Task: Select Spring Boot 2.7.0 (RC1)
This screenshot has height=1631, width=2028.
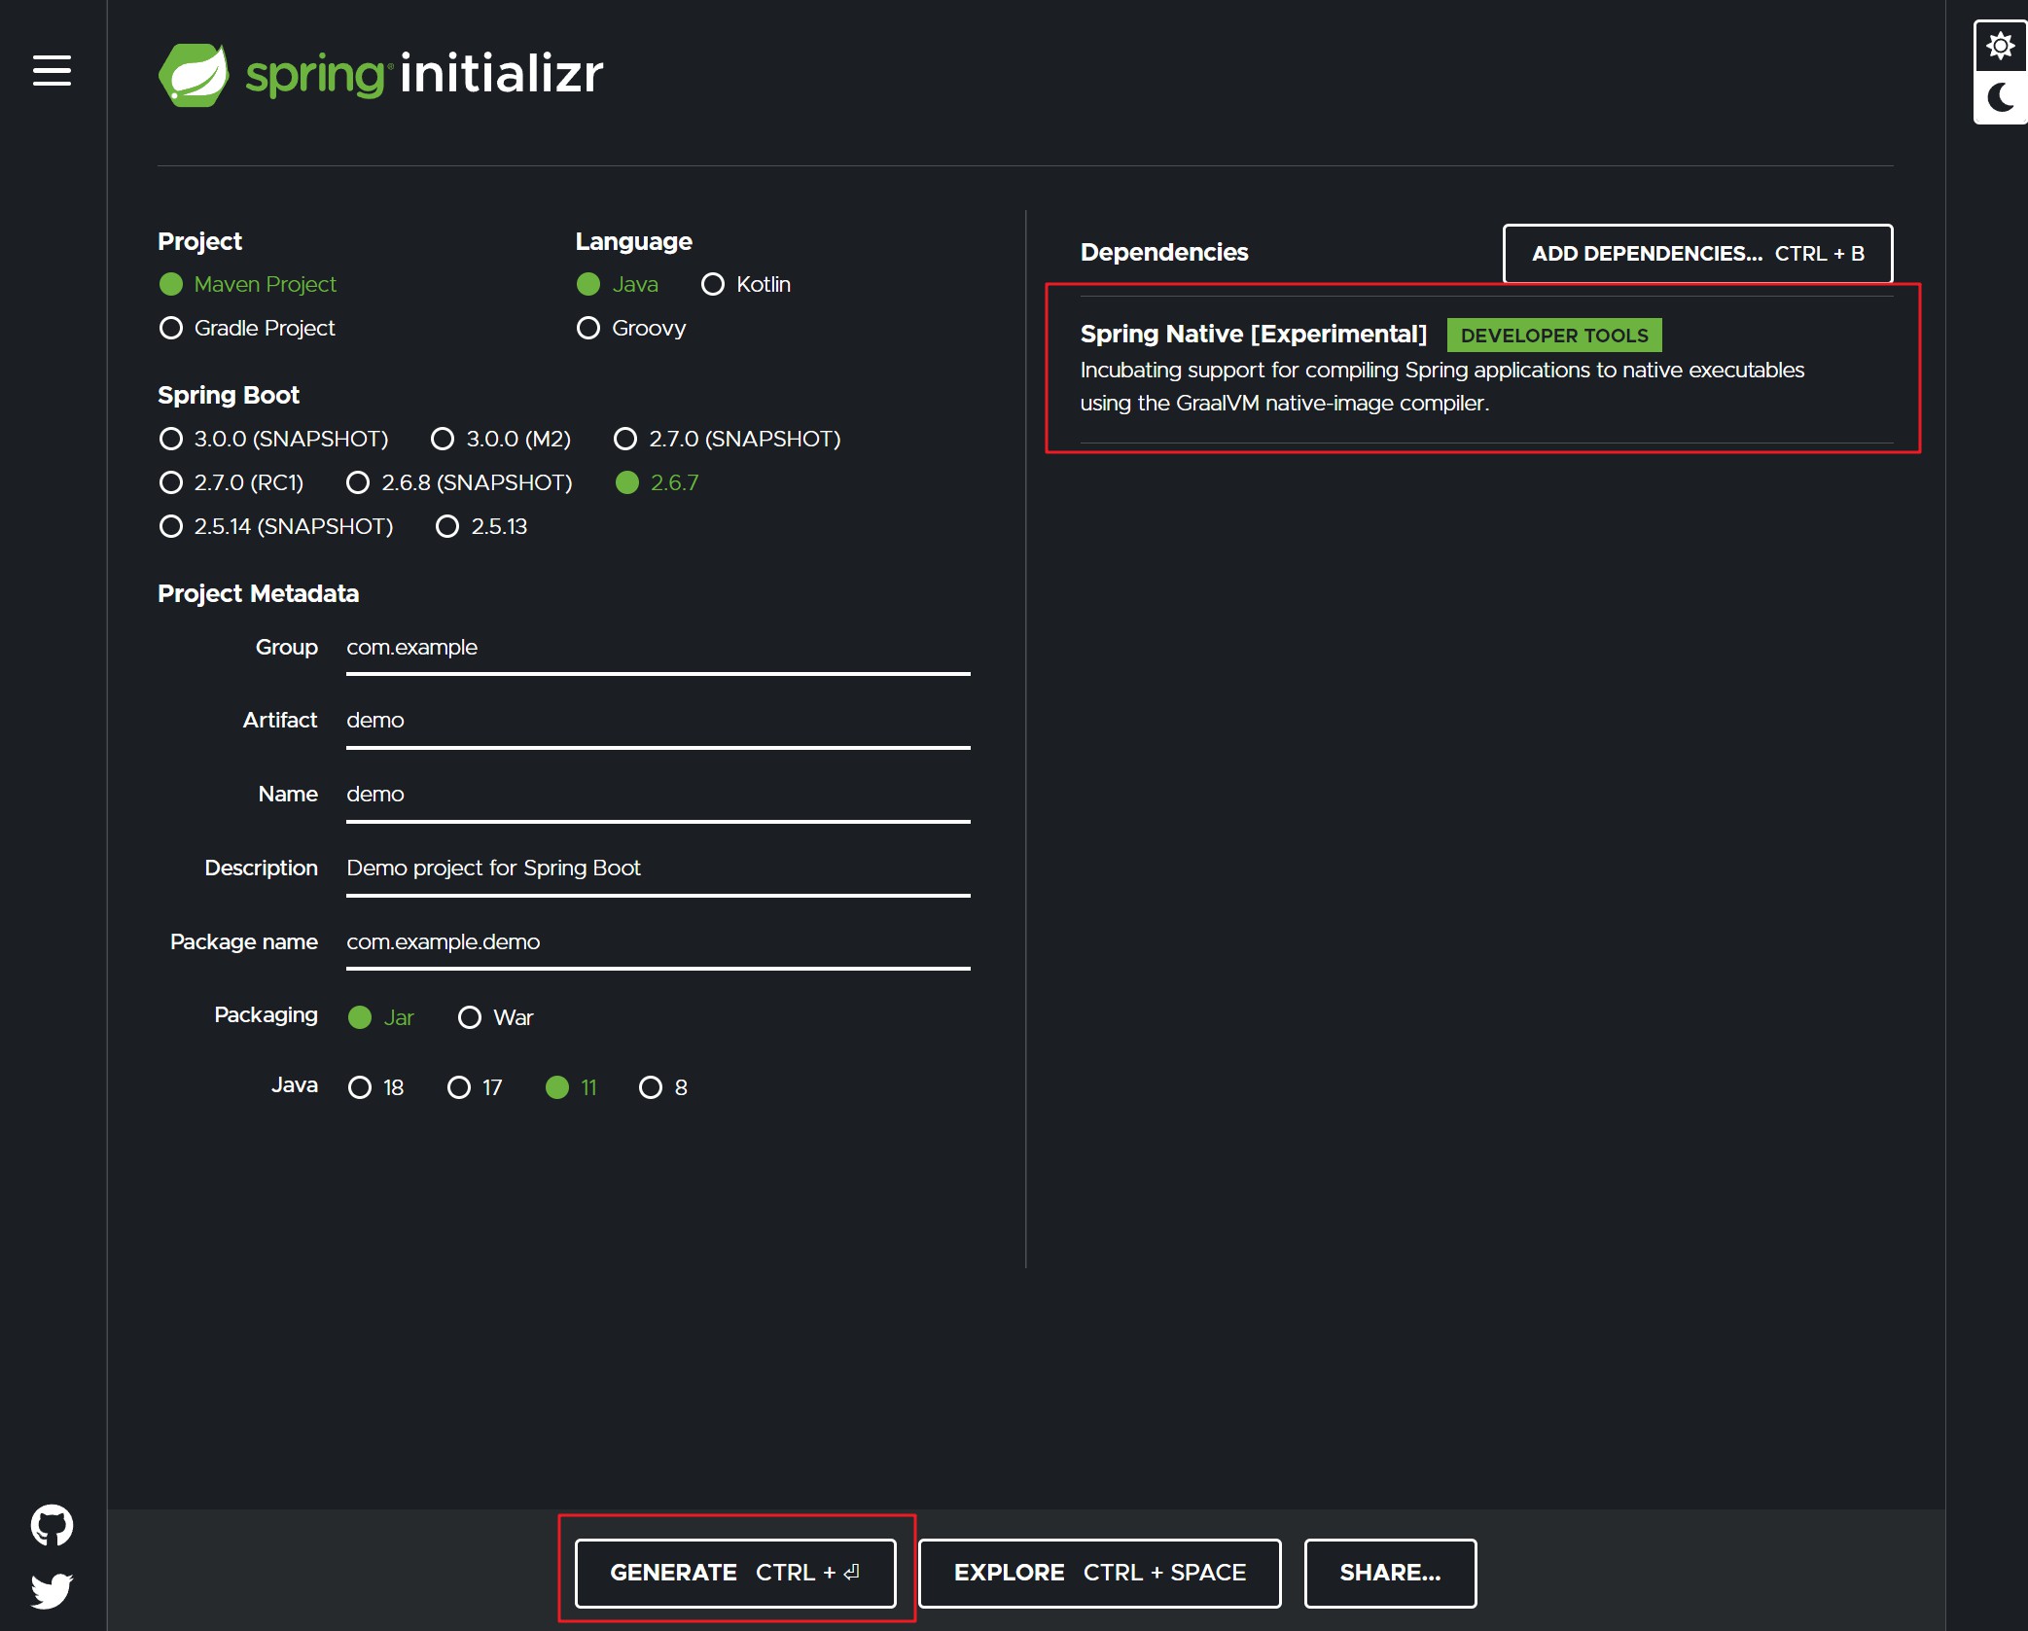Action: tap(231, 482)
